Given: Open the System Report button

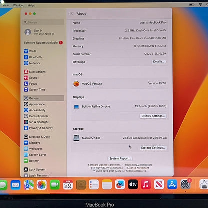Looking at the screenshot, I should point(120,158).
